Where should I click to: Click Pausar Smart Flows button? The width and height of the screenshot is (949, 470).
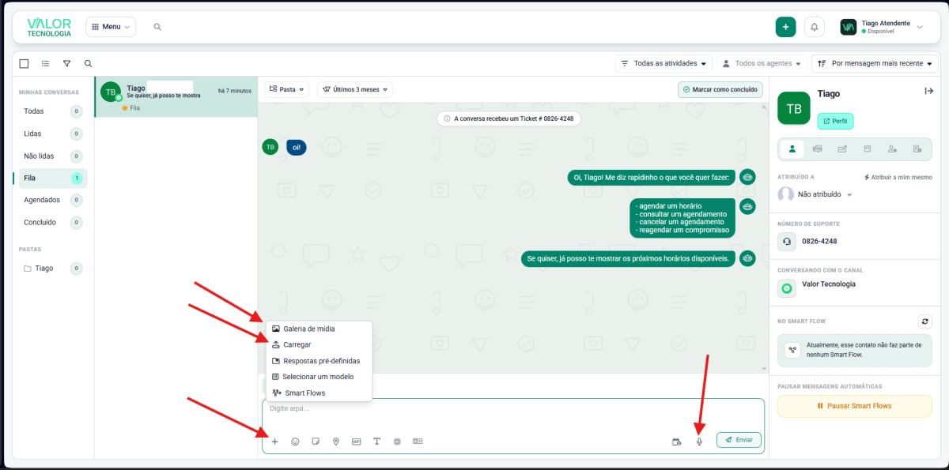853,406
